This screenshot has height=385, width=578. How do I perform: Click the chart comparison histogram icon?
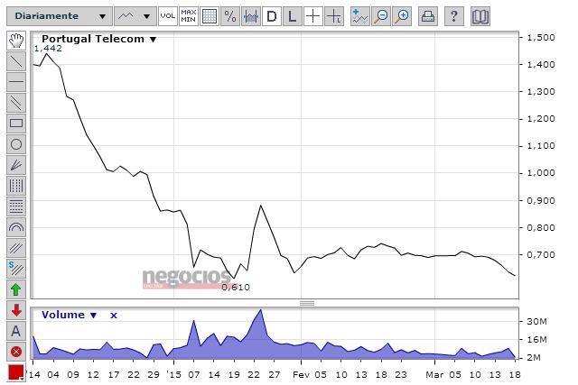[x=251, y=16]
